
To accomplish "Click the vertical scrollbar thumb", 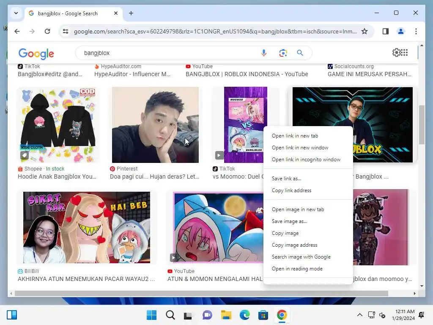I will coord(422,125).
